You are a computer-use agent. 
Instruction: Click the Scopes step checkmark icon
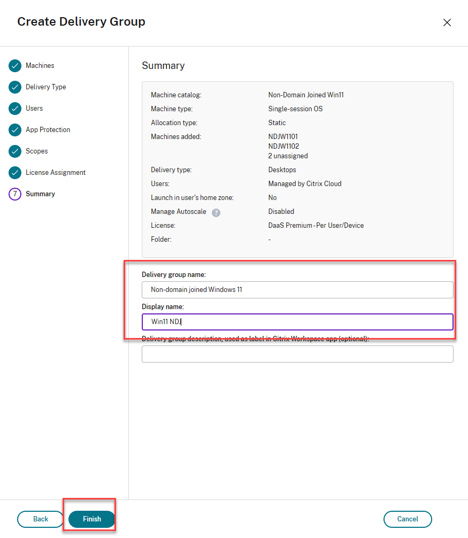[15, 151]
